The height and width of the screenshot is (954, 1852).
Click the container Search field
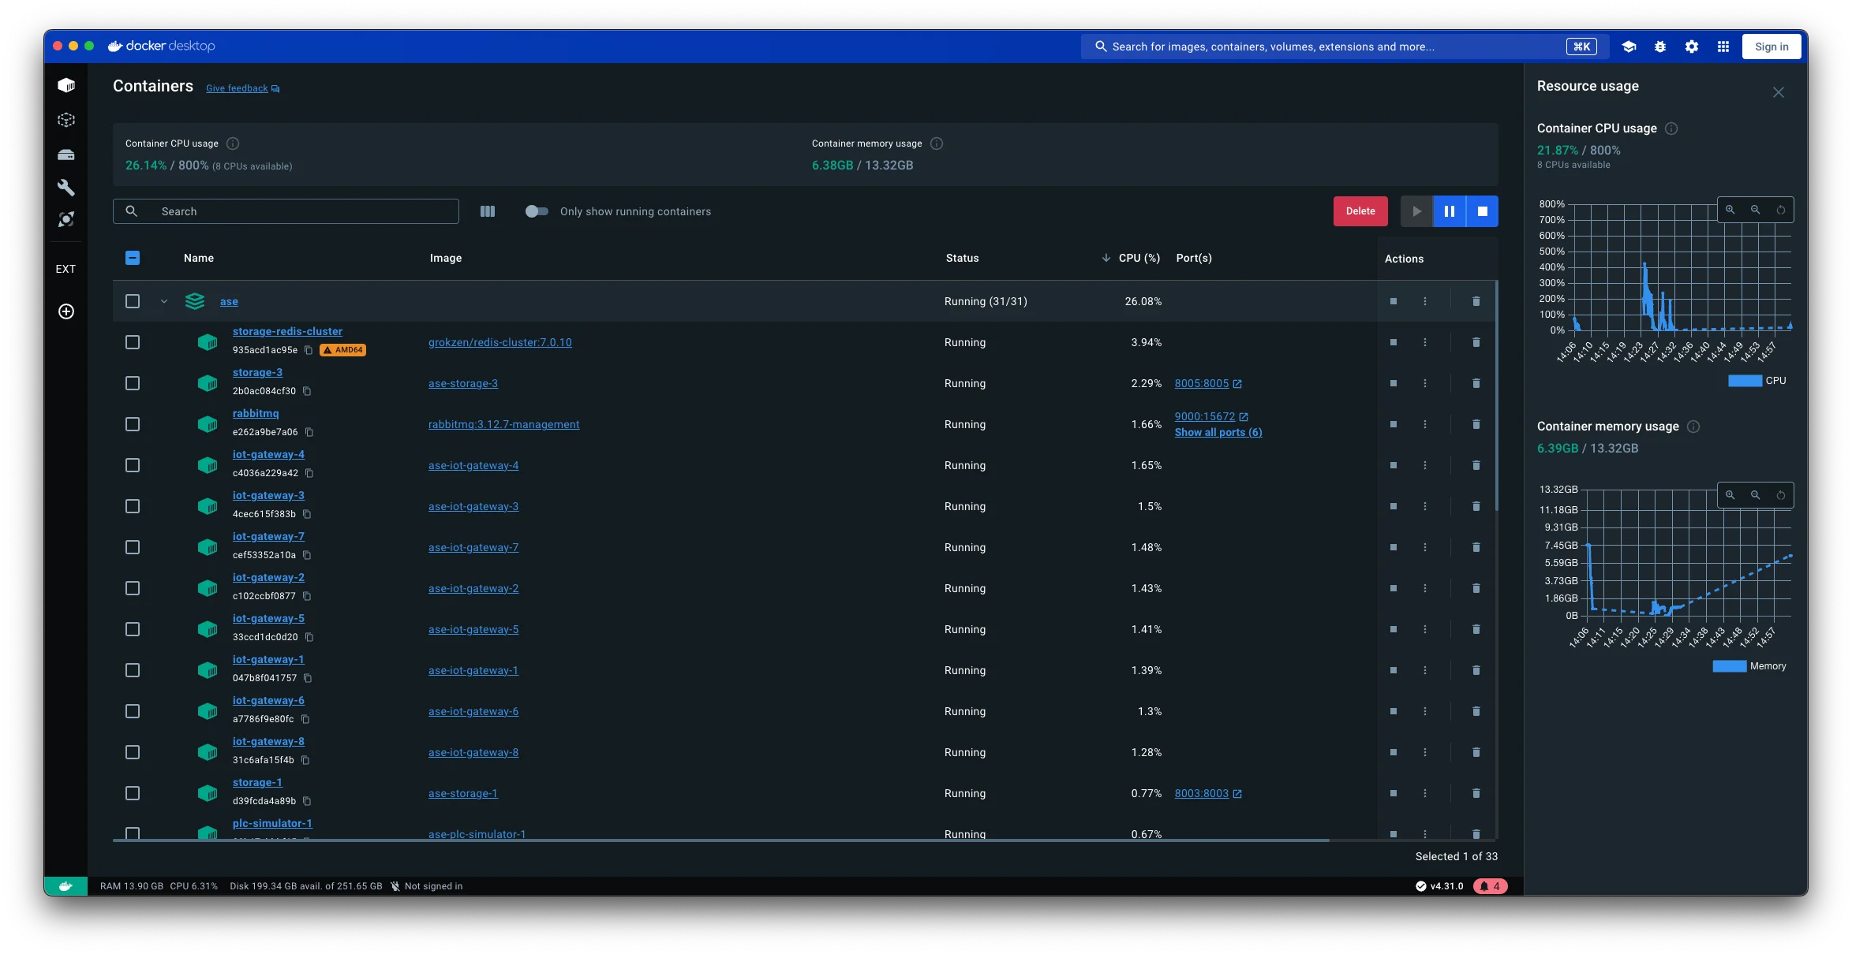pyautogui.click(x=300, y=211)
